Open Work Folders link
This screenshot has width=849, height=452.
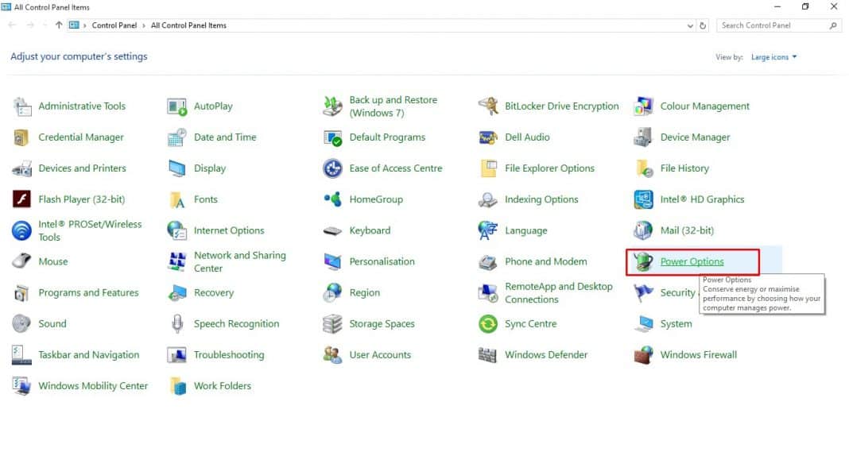223,385
